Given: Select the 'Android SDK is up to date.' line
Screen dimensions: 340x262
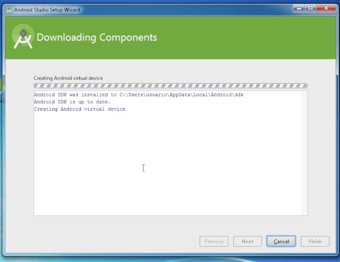Looking at the screenshot, I should pyautogui.click(x=72, y=102).
